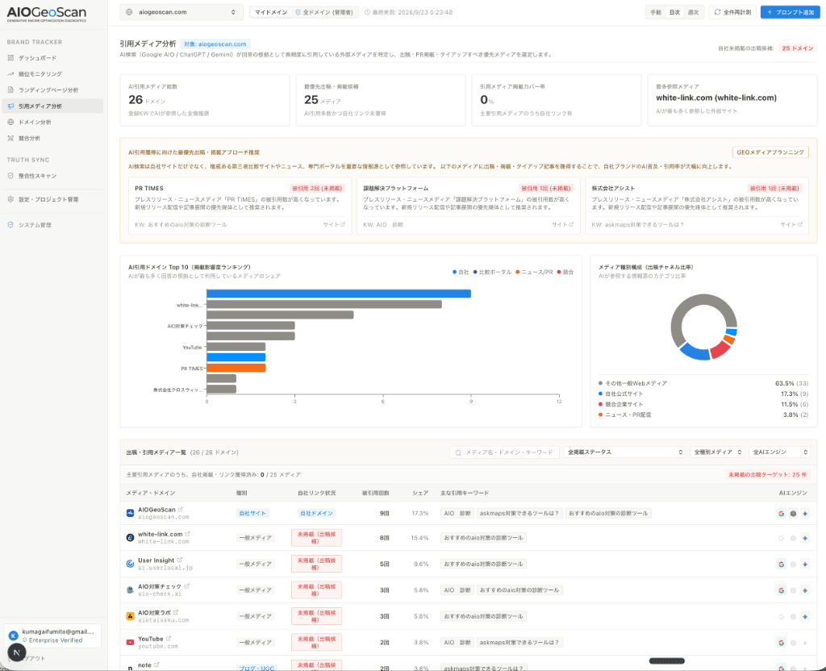Click the round N avatar badge
The width and height of the screenshot is (826, 671).
point(17,652)
